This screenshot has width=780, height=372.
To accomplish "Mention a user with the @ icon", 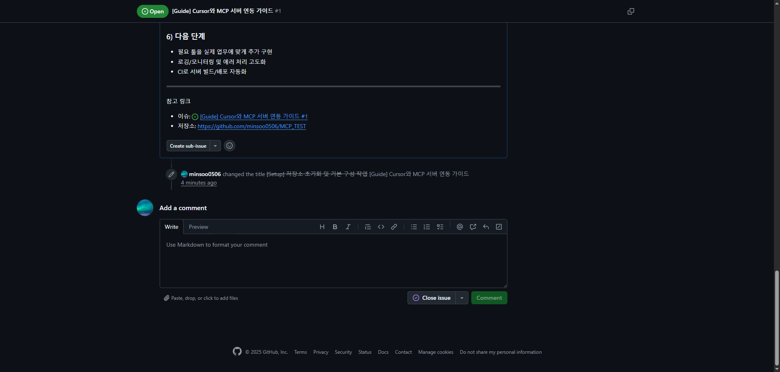I will [460, 227].
